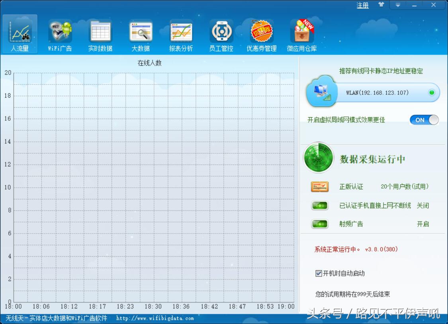
Task: Open 报表分析 report analysis
Action: (181, 34)
